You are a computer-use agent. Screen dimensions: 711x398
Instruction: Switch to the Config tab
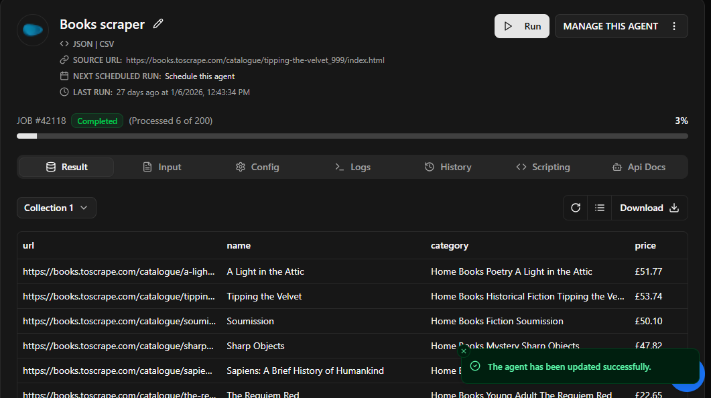pos(257,167)
